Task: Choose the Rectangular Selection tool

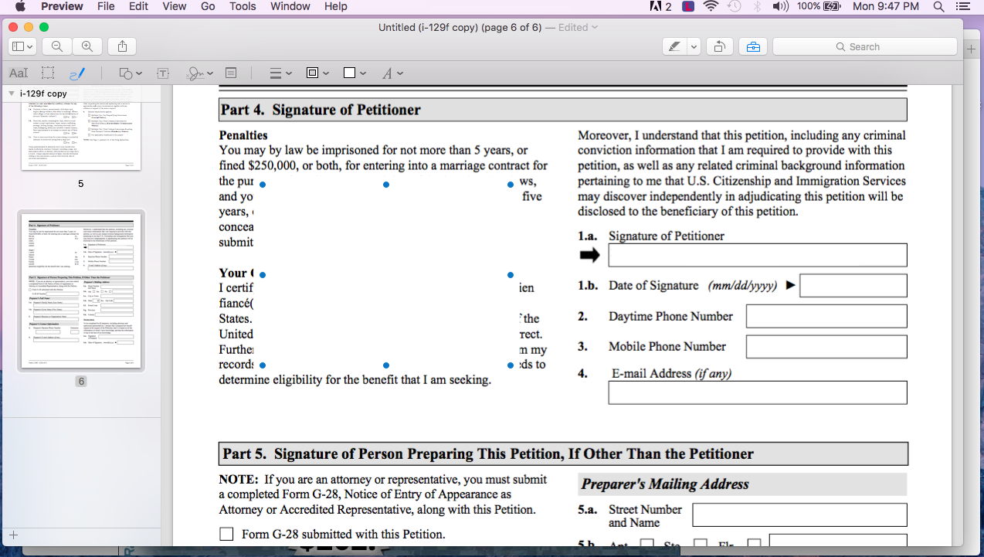Action: coord(48,73)
